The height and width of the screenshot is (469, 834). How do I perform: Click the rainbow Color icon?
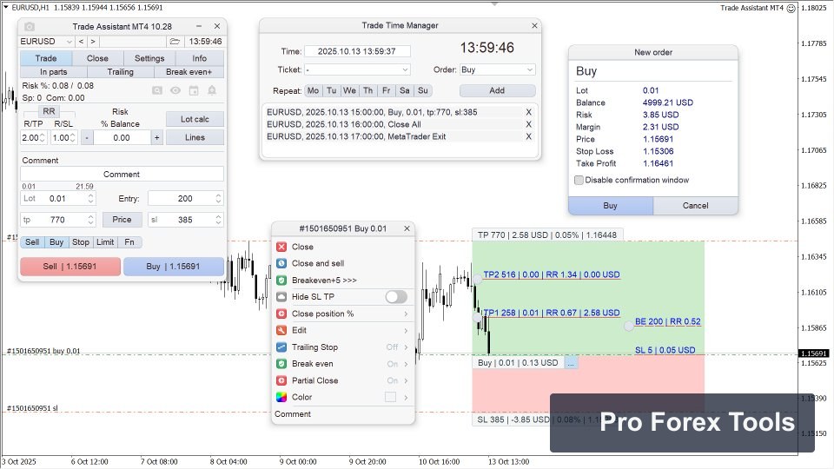[281, 397]
